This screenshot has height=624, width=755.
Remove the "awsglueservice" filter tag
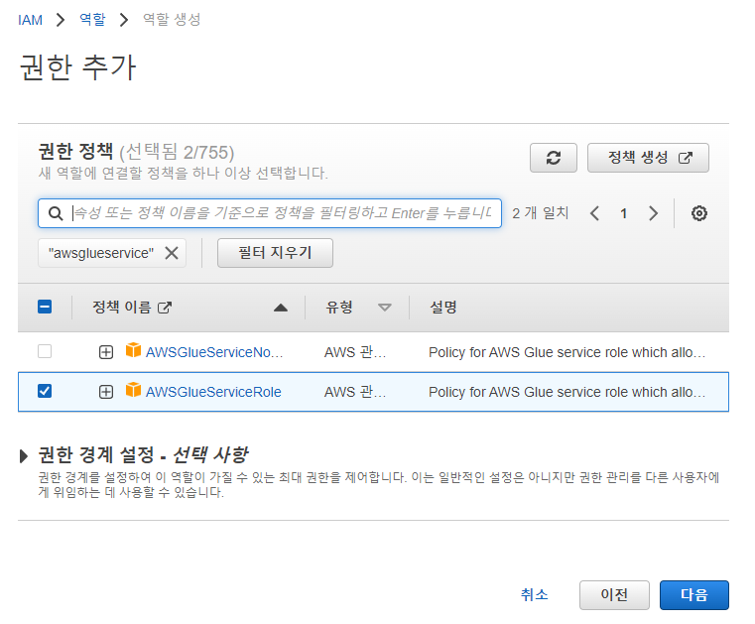pyautogui.click(x=172, y=253)
